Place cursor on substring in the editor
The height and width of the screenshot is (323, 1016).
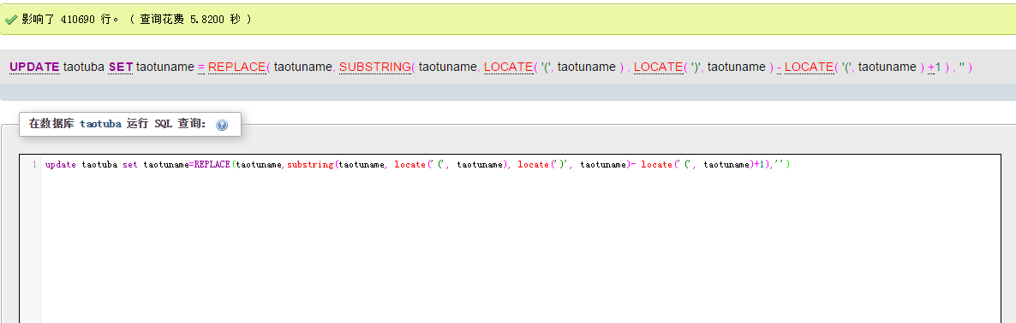coord(310,165)
